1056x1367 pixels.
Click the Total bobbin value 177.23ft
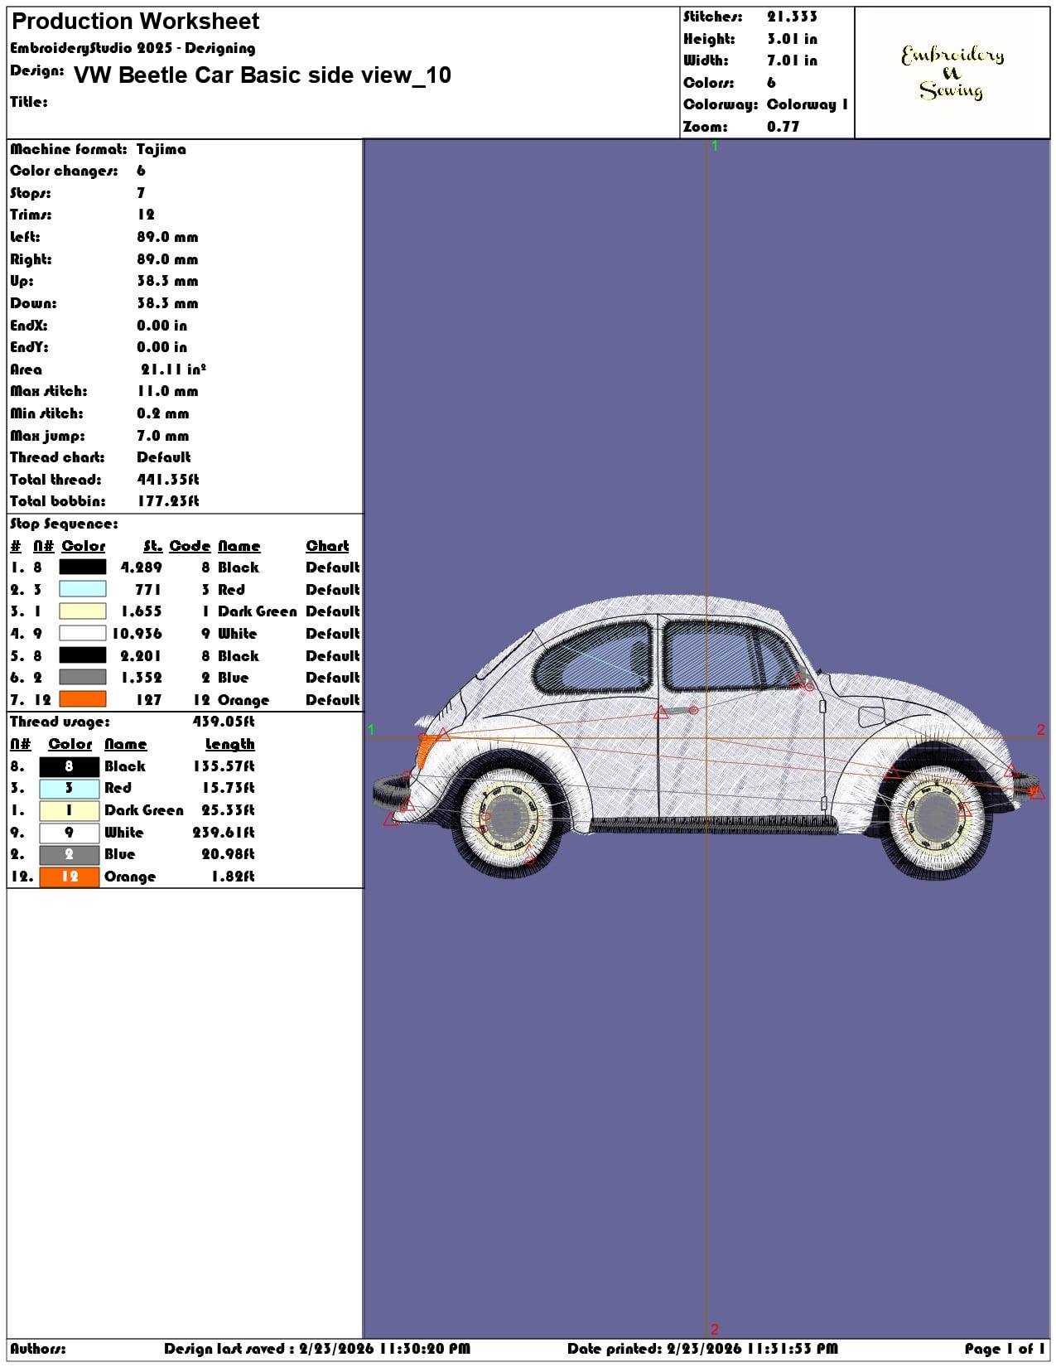click(168, 501)
